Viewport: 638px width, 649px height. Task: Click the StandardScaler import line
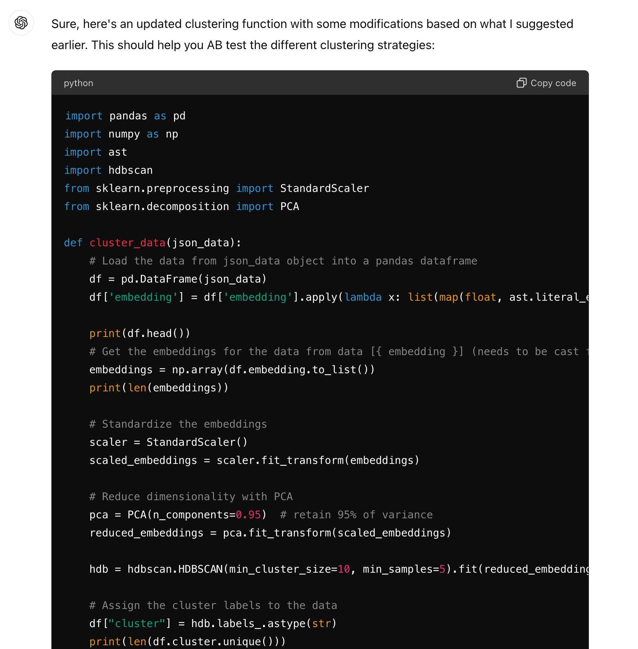(x=217, y=189)
